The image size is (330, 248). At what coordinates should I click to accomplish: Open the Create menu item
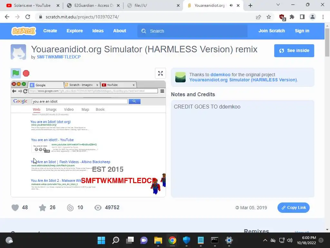50,31
